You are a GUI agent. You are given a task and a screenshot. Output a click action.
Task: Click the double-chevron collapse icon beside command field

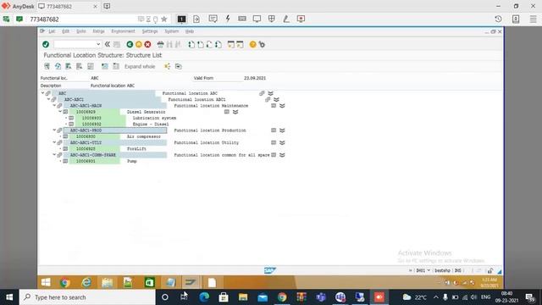click(x=108, y=44)
